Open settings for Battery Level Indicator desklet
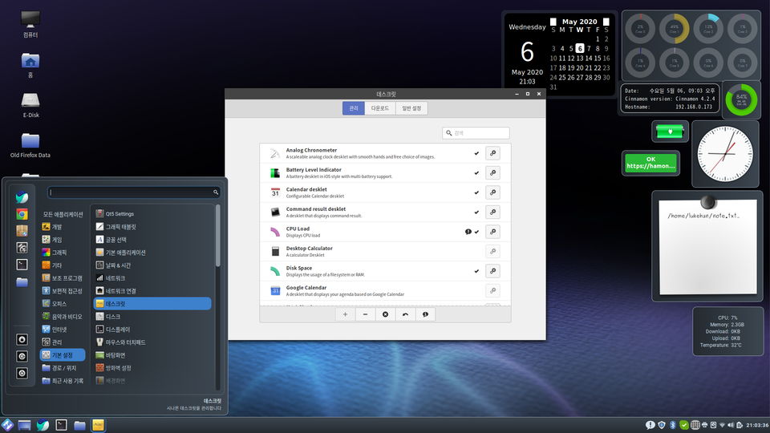 pyautogui.click(x=492, y=173)
